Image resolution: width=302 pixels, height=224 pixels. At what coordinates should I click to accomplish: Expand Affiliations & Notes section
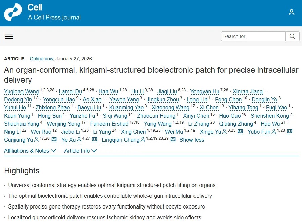(30, 151)
